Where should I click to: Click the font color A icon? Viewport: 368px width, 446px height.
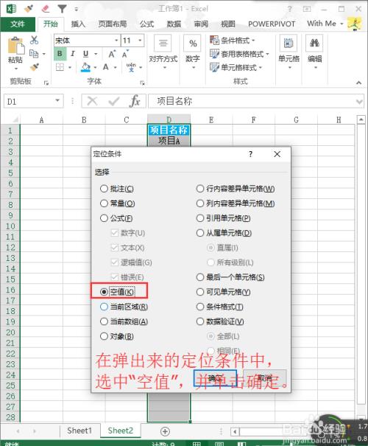click(x=106, y=67)
